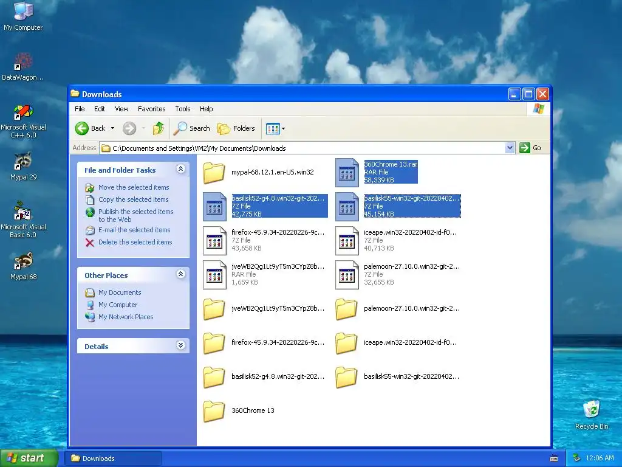
Task: Click the Views toolbar icon
Action: tap(273, 128)
